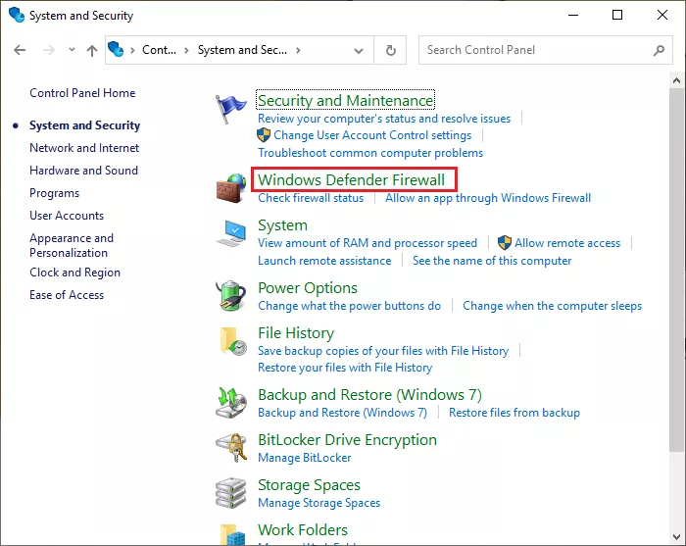
Task: Open Work Folders heading
Action: coord(302,529)
